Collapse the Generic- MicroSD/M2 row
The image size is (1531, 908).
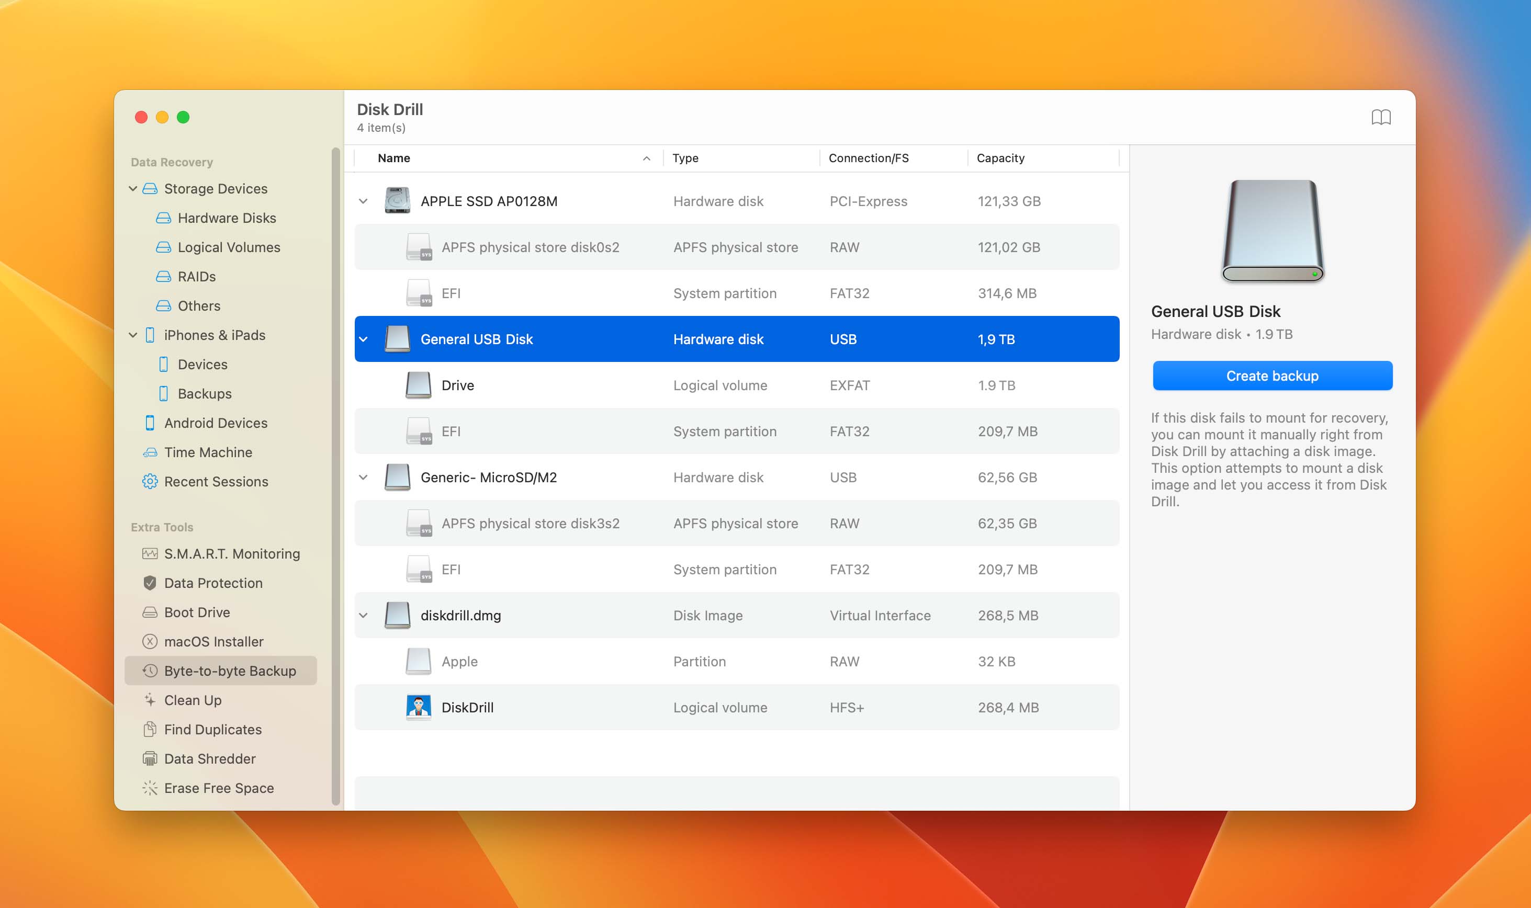click(x=364, y=477)
